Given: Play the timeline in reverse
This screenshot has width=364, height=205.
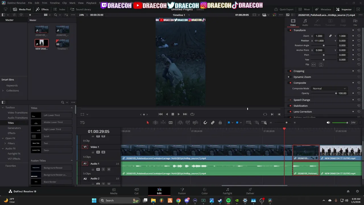Looking at the screenshot, I should tap(167, 114).
